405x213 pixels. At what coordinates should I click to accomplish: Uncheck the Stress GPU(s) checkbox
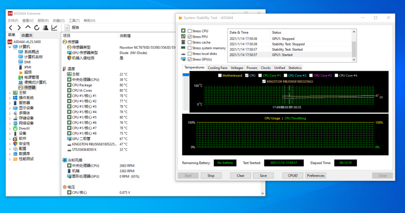190,59
